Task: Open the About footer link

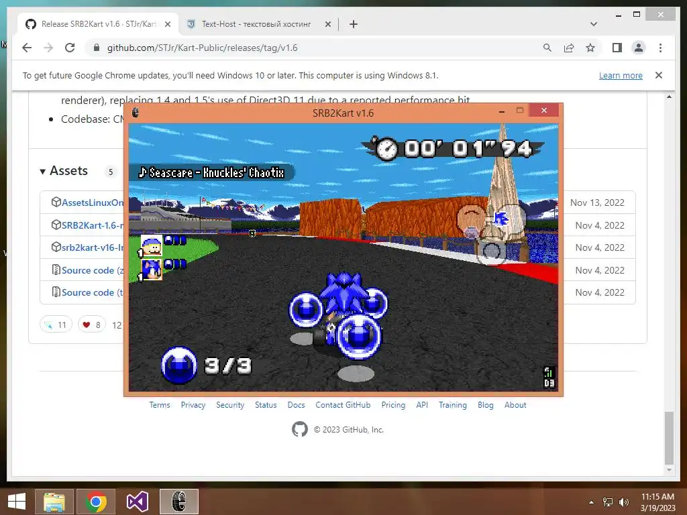Action: tap(515, 405)
